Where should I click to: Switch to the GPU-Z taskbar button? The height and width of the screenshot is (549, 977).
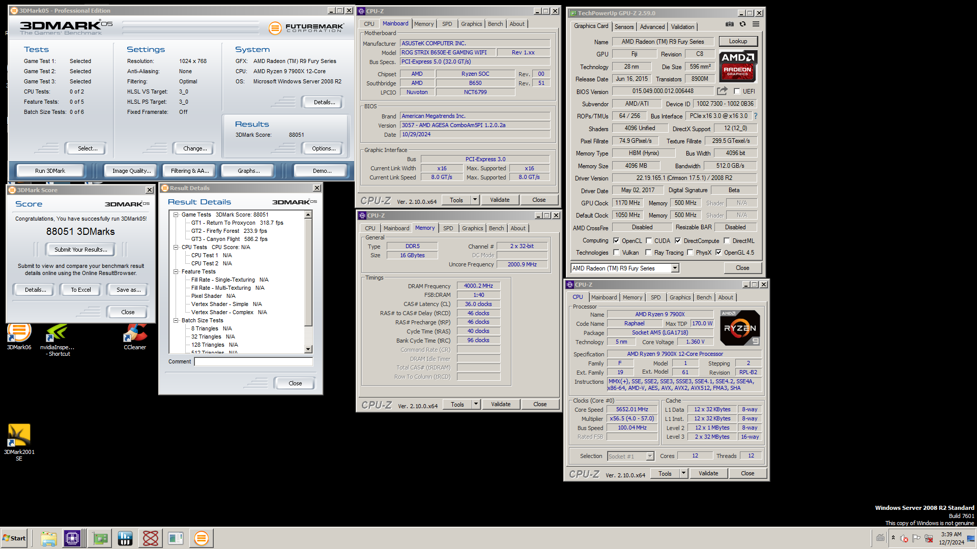coord(100,538)
